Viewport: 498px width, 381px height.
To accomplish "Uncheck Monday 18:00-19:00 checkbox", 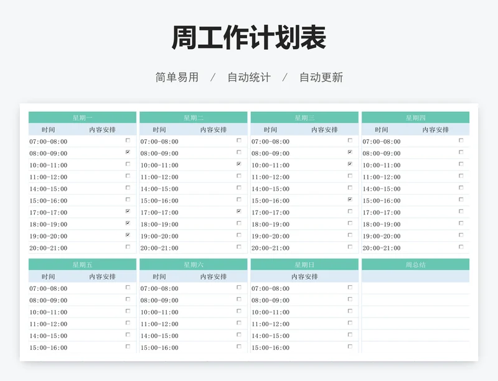I will (x=128, y=223).
